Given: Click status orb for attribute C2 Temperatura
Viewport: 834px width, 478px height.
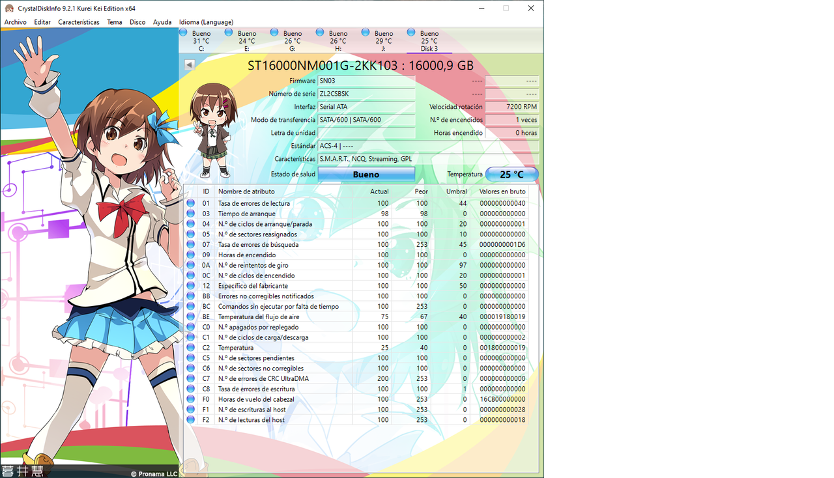Looking at the screenshot, I should point(191,348).
